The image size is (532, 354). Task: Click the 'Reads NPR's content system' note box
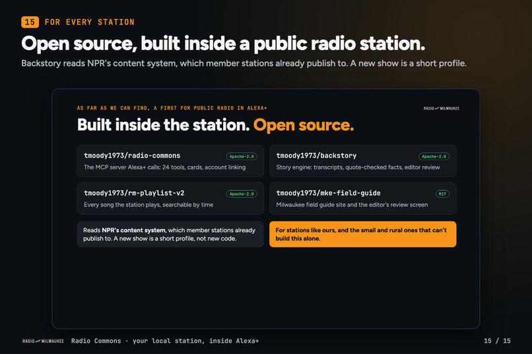(x=170, y=234)
